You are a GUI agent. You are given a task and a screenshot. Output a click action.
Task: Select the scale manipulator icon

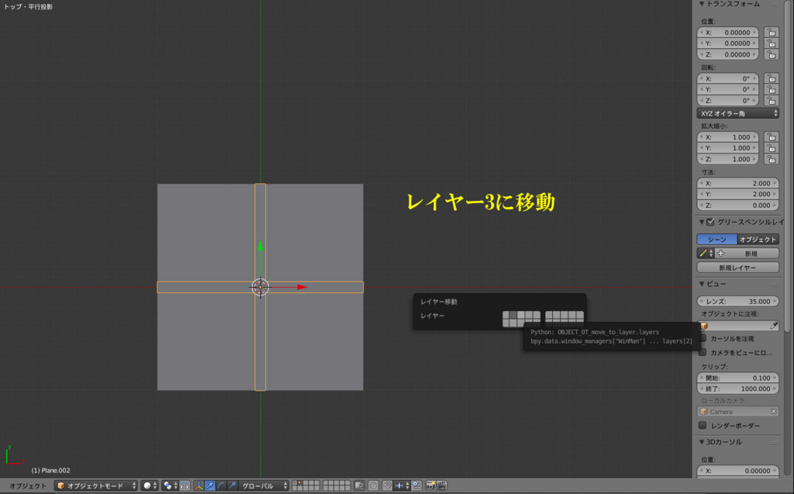231,485
